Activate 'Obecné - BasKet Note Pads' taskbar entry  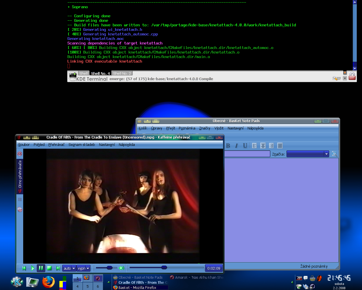[140, 278]
